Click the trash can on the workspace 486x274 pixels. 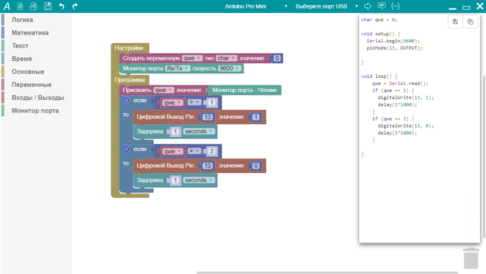[x=470, y=258]
